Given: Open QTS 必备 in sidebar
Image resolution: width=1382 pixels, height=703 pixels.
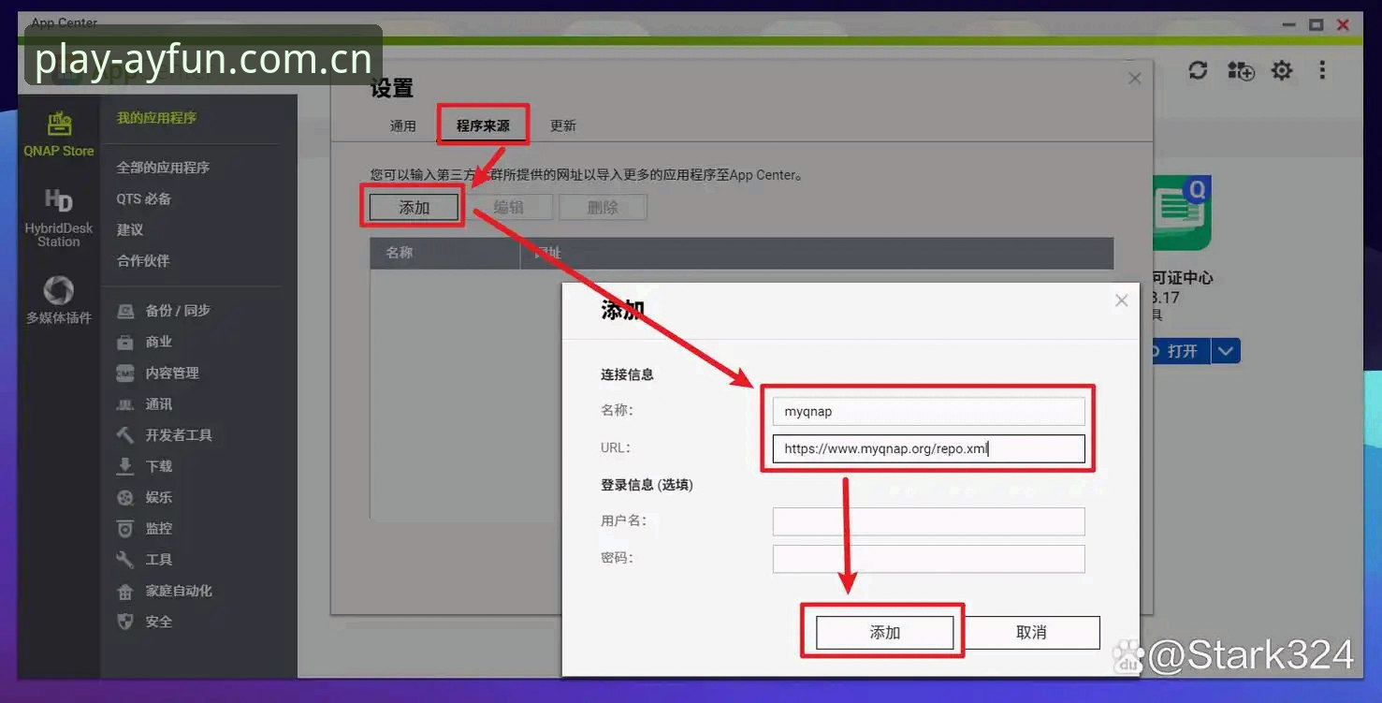Looking at the screenshot, I should tap(143, 198).
